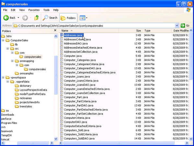Open the File menu
Viewport: 194px width, 146px height.
pyautogui.click(x=5, y=10)
